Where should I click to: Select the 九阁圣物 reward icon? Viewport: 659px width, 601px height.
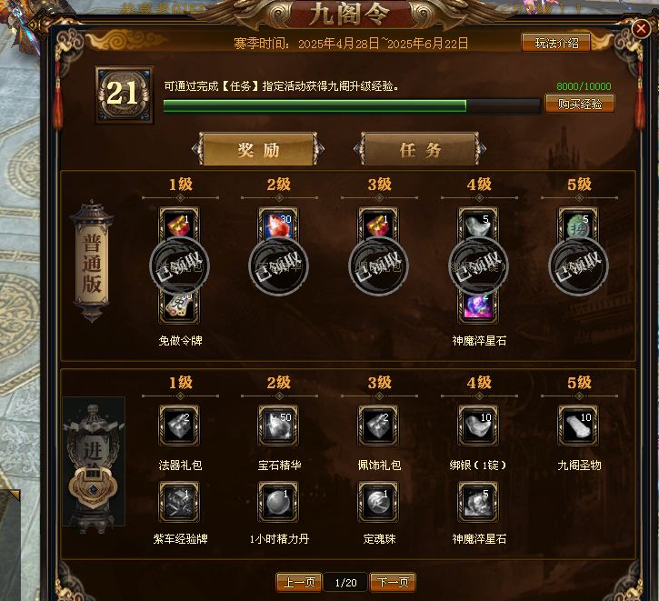tap(578, 426)
